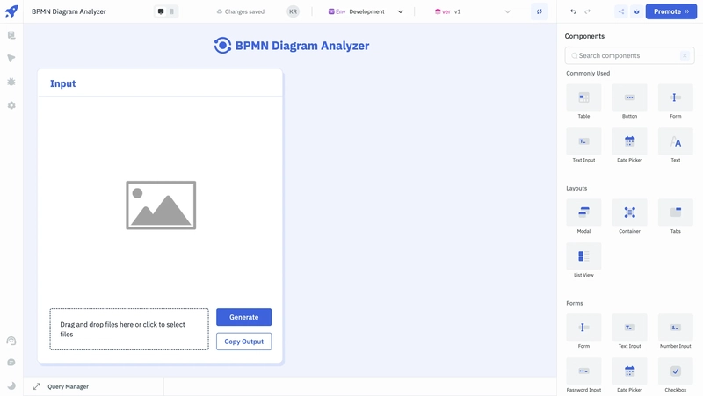Open the debugger bug icon in sidebar
The height and width of the screenshot is (396, 703).
(x=11, y=82)
